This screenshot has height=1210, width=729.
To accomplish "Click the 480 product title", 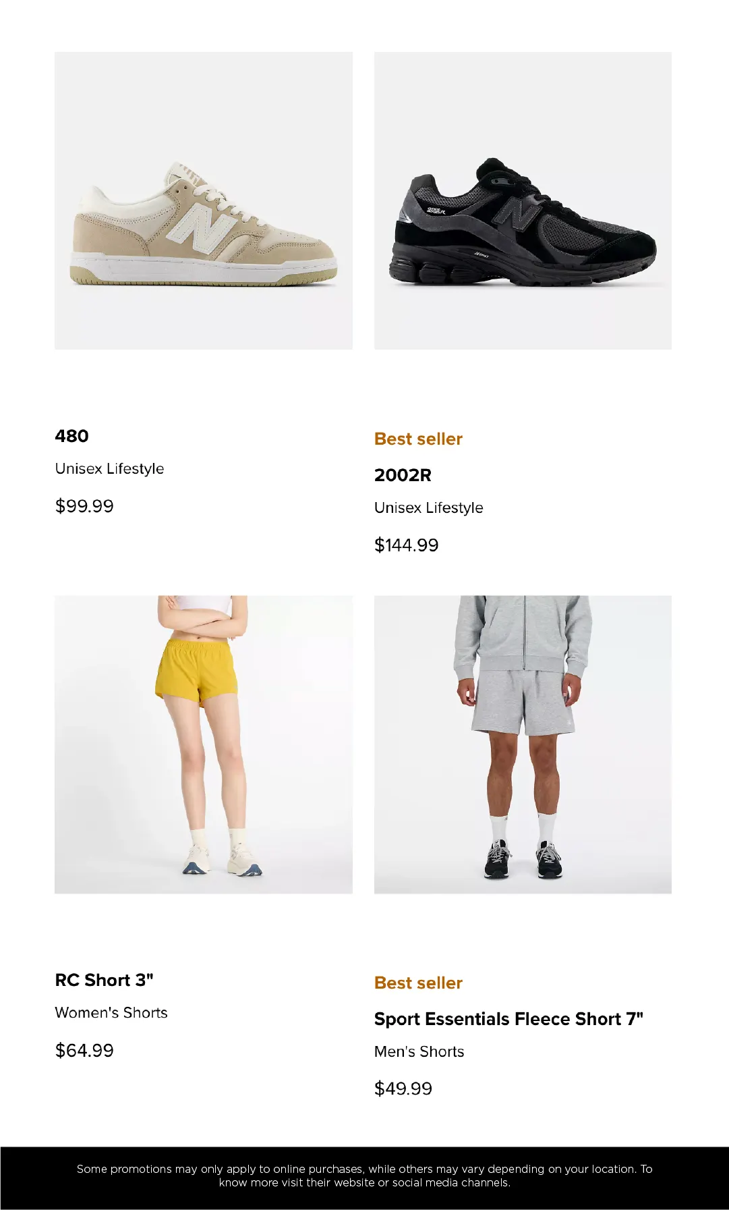I will [71, 436].
